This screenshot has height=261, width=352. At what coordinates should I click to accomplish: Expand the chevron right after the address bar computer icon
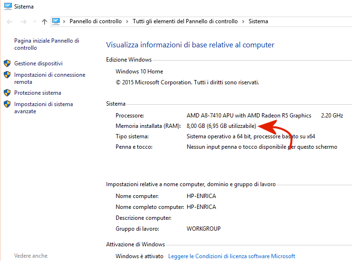pos(64,22)
